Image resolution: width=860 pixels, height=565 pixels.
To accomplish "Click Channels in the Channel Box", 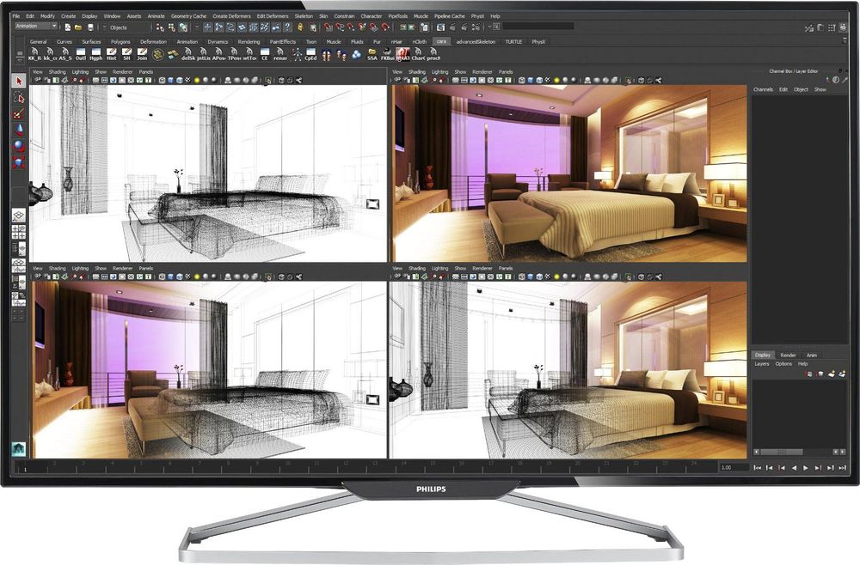I will pos(763,89).
